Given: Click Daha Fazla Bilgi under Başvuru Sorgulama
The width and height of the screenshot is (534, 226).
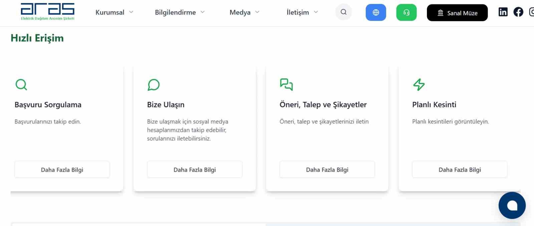Looking at the screenshot, I should (62, 169).
